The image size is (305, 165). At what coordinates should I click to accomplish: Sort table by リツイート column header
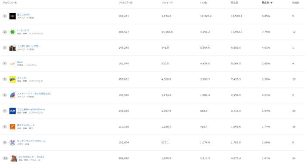click(x=167, y=3)
